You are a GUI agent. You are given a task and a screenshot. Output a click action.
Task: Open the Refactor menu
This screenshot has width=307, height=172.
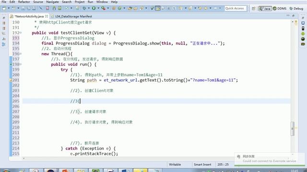coord(24,2)
